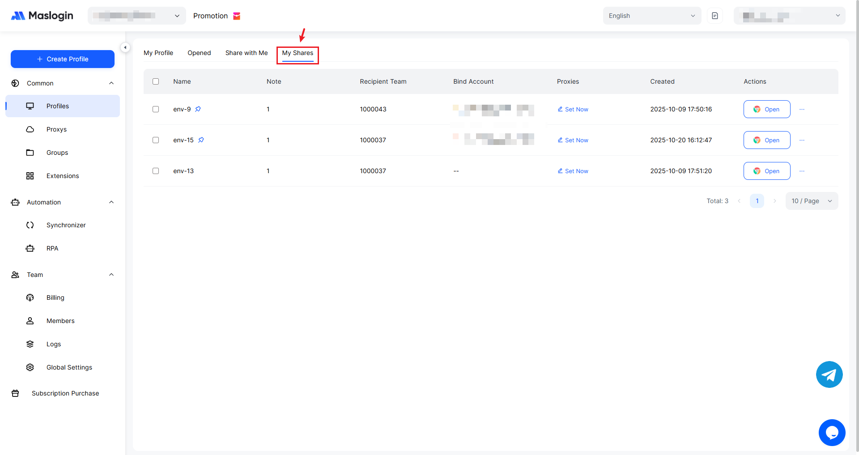Open the live chat support bubble
The height and width of the screenshot is (455, 859).
[x=832, y=432]
